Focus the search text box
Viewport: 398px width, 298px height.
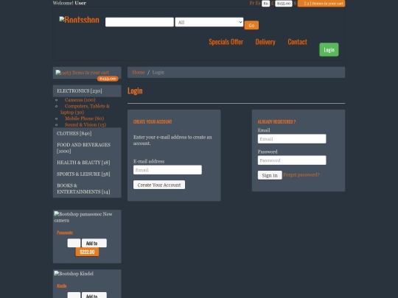tap(139, 22)
